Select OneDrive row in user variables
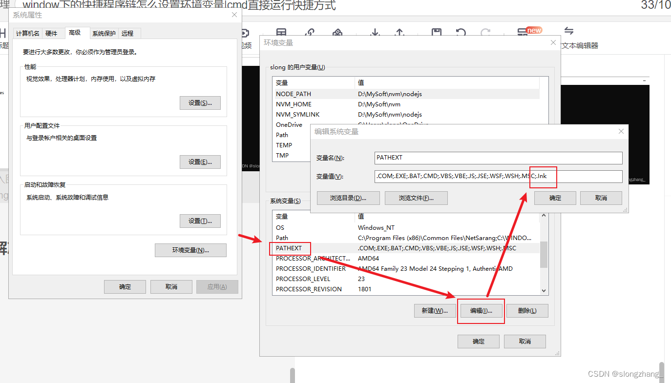Image resolution: width=671 pixels, height=383 pixels. point(292,125)
